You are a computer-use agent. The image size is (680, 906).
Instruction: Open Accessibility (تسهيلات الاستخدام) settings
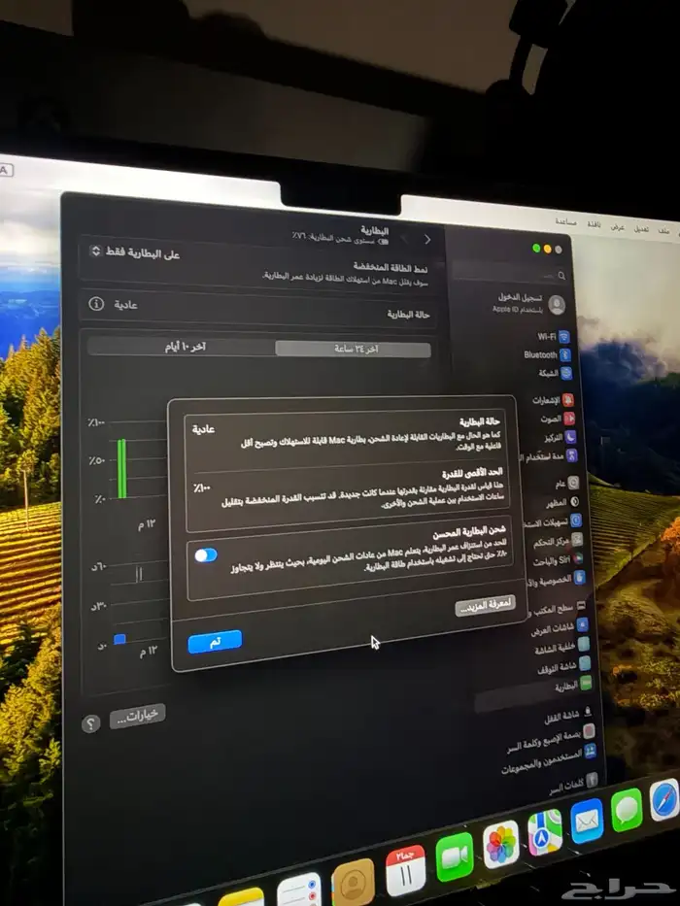pos(552,521)
